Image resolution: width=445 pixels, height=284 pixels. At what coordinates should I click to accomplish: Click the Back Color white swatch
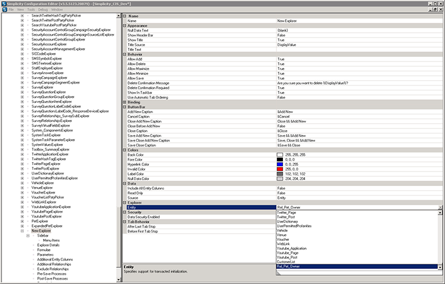pos(280,155)
